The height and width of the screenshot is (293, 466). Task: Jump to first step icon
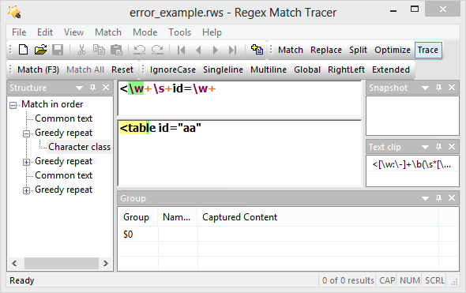[182, 50]
